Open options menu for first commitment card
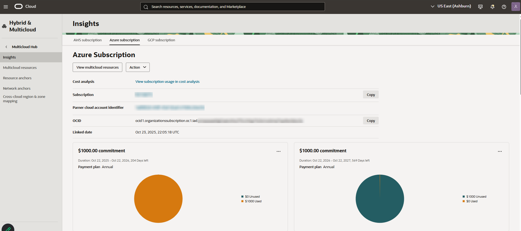Screen dimensions: 521x231 (x=279, y=151)
